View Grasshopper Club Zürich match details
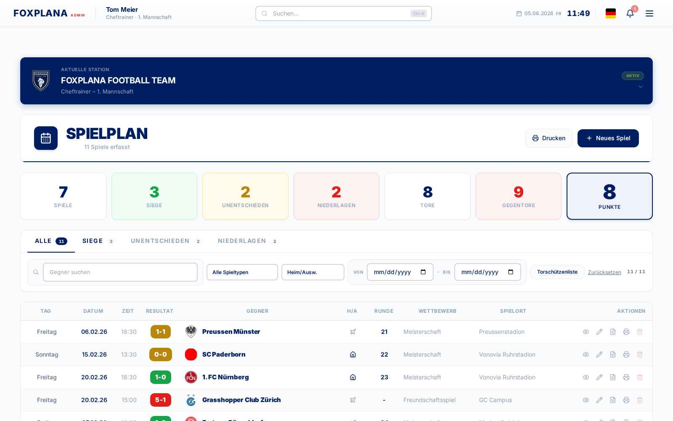This screenshot has height=421, width=673. tap(586, 400)
